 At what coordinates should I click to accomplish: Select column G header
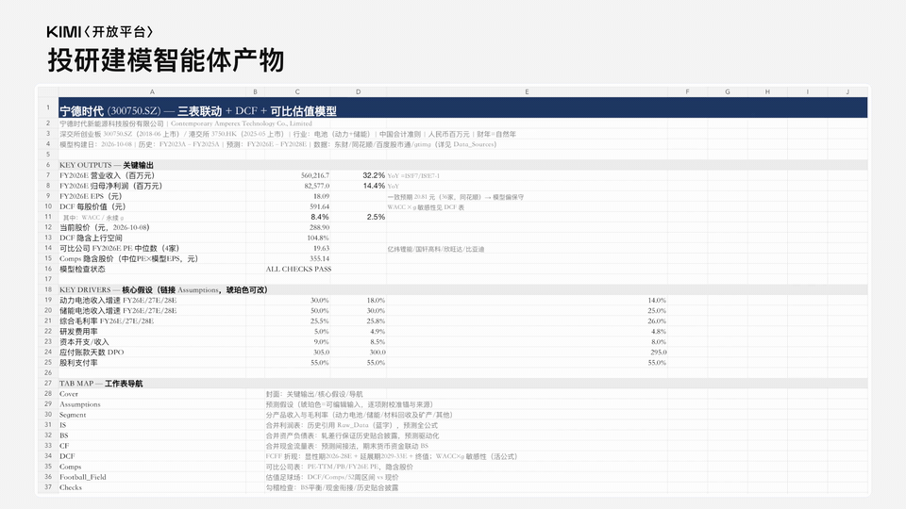pyautogui.click(x=728, y=91)
